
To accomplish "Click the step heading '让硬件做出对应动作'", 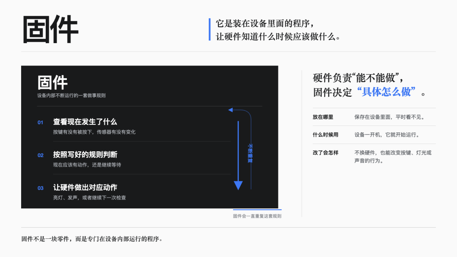I will pyautogui.click(x=85, y=187).
